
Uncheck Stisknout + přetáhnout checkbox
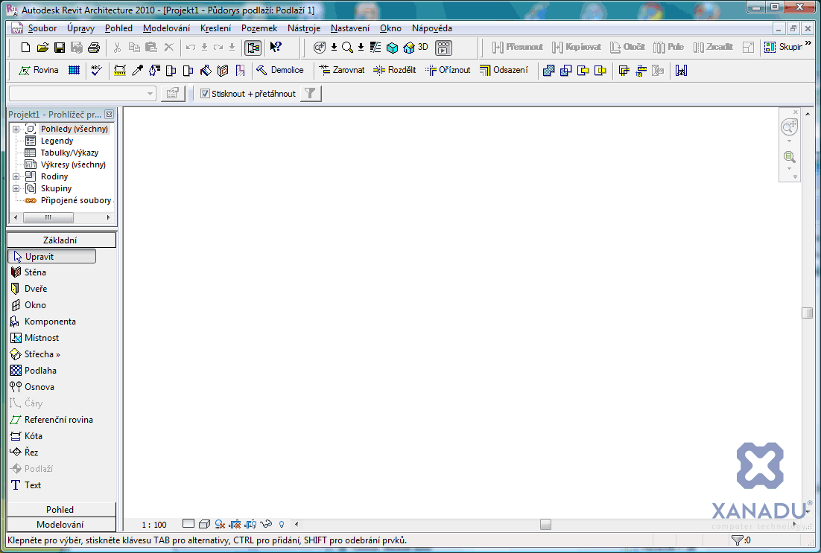point(206,94)
